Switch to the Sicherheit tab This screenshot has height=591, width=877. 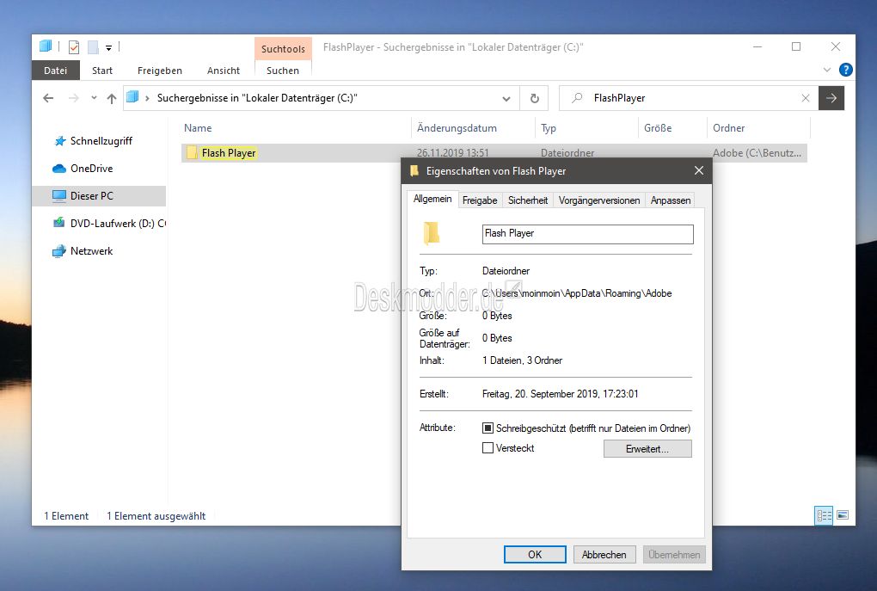[527, 200]
